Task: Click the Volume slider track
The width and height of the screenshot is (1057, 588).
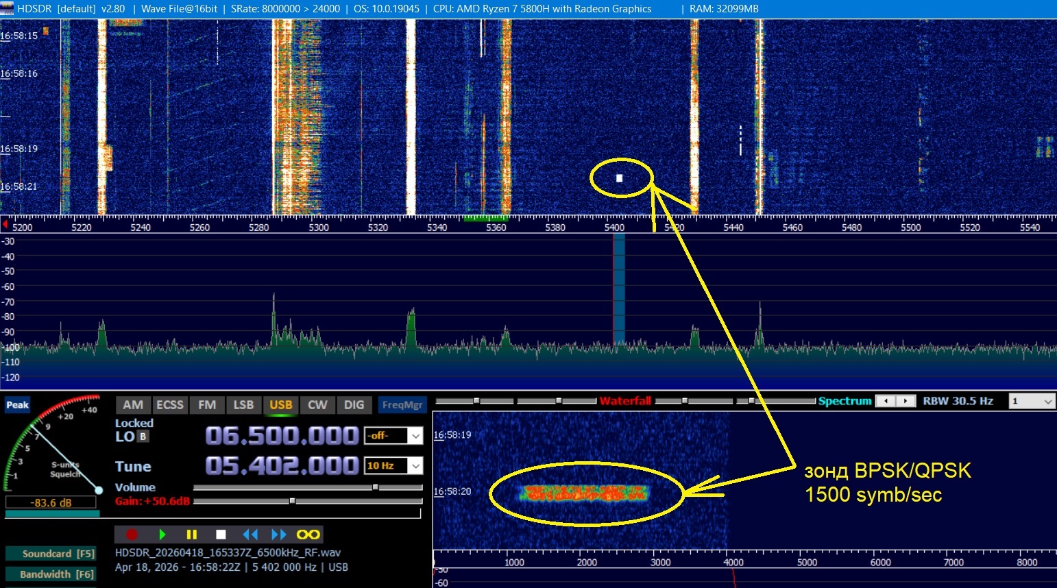Action: [x=307, y=487]
